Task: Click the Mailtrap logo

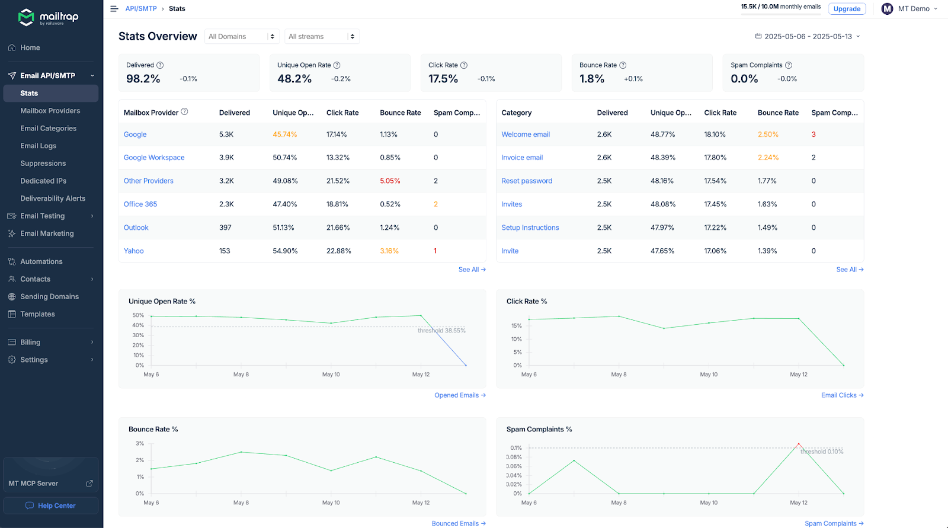Action: point(49,17)
